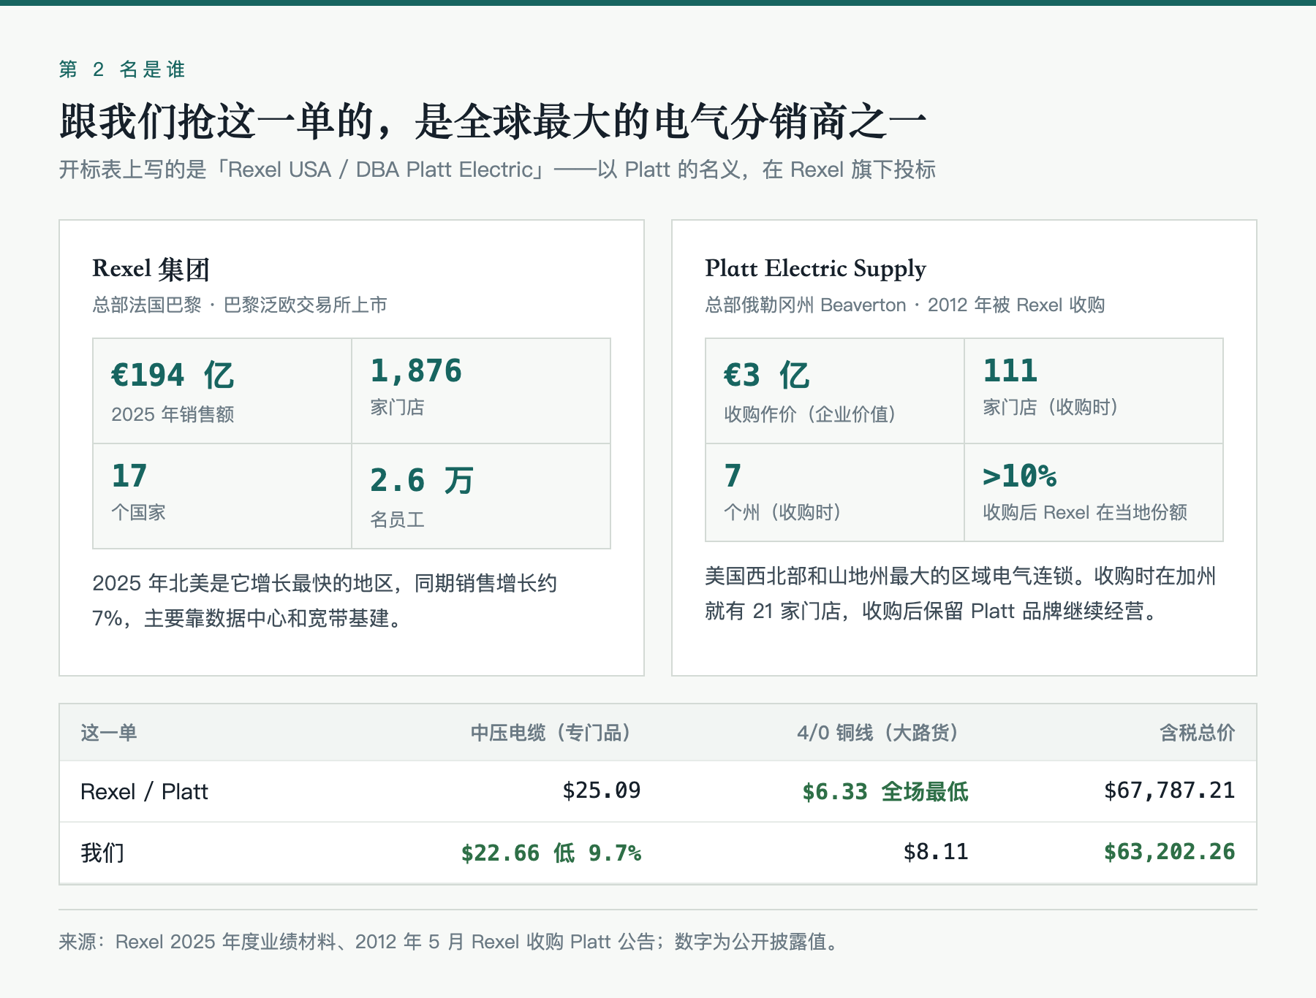Select the '1,876' stores figure
This screenshot has height=998, width=1316.
(416, 370)
